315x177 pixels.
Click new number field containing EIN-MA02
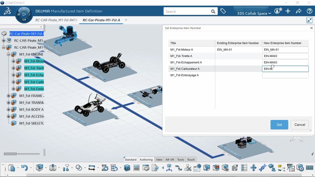pyautogui.click(x=285, y=56)
